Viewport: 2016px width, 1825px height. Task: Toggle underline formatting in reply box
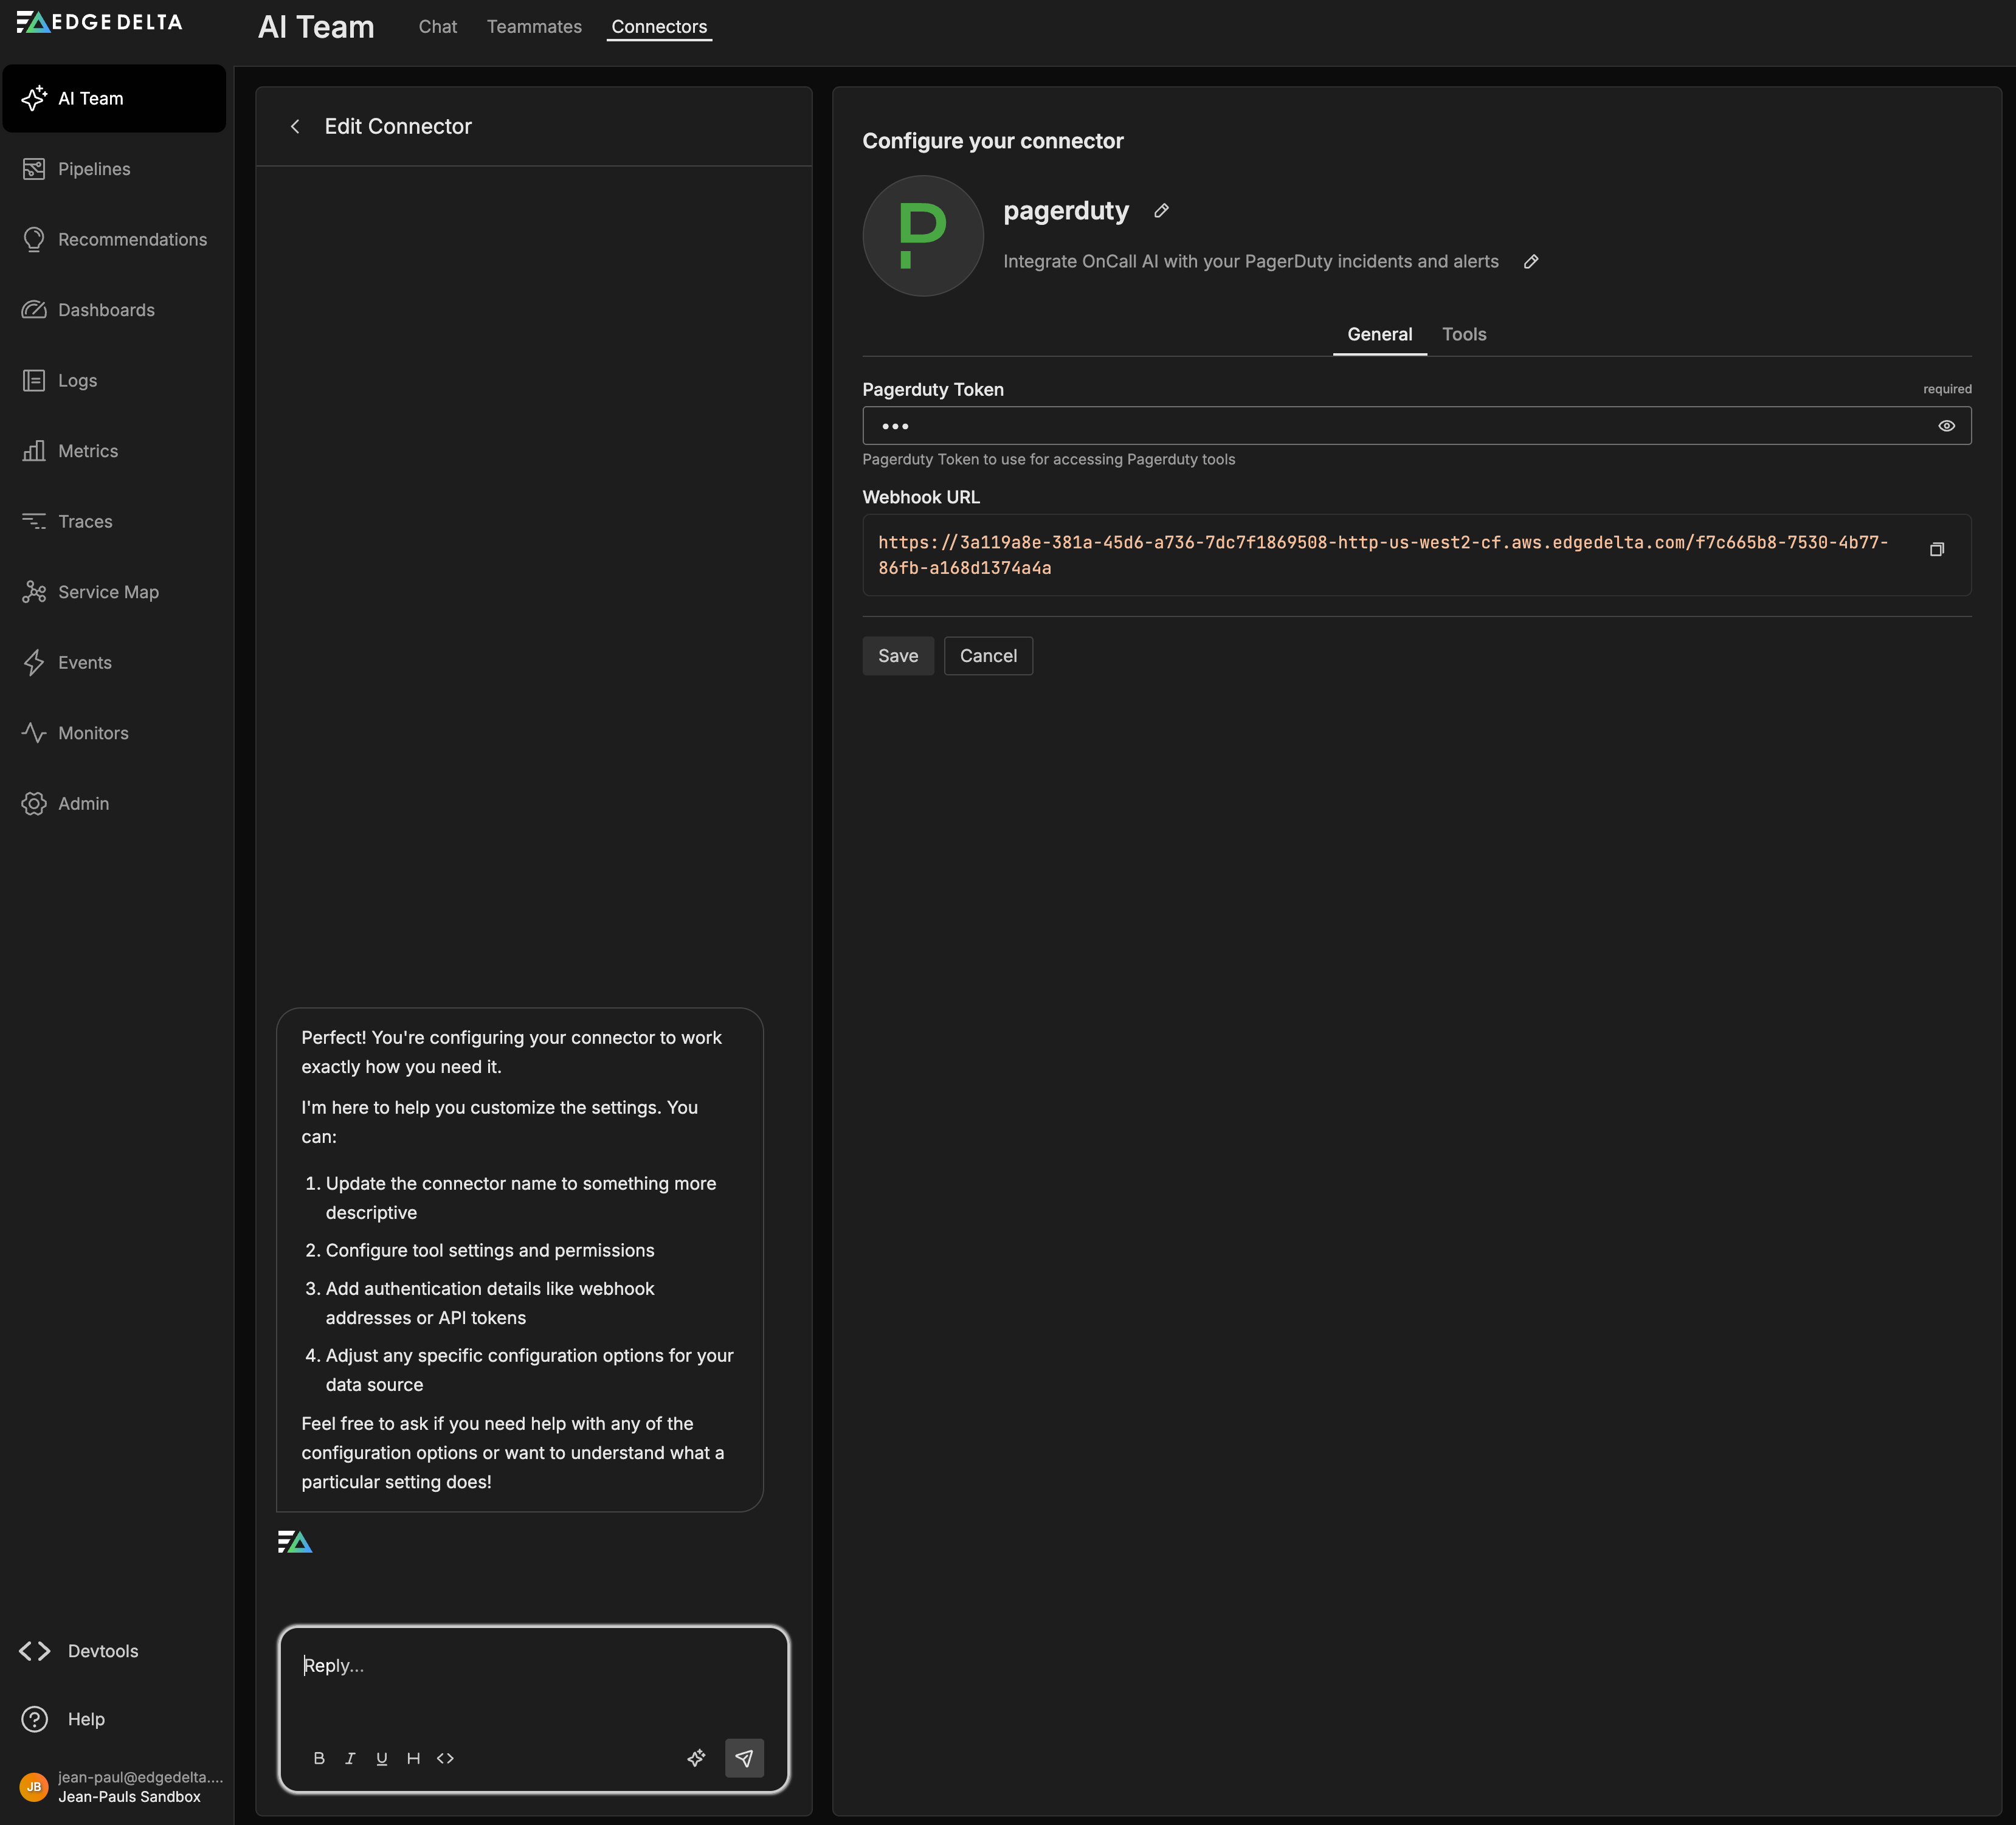(x=382, y=1758)
